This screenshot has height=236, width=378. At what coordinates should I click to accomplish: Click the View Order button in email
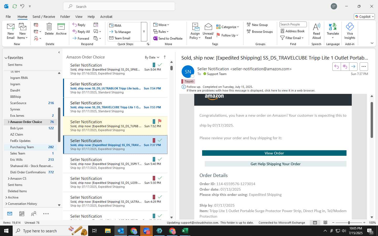pyautogui.click(x=274, y=153)
